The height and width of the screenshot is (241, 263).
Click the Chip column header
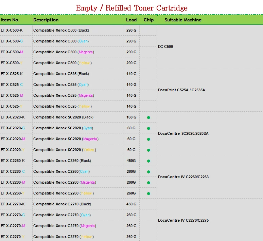[148, 20]
